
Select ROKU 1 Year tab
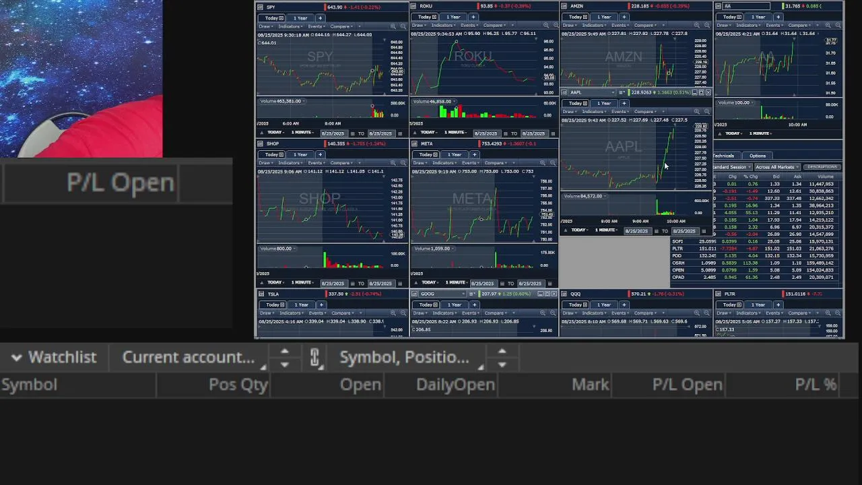453,17
